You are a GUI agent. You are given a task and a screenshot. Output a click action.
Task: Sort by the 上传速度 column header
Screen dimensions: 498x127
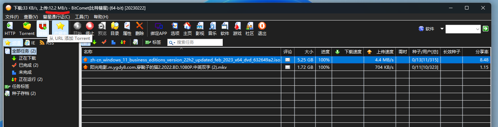point(380,52)
